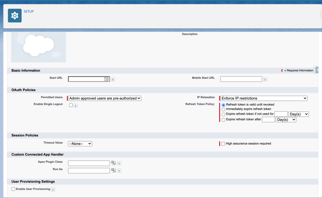Click the SETUP link
Viewport: 322px width, 198px height.
point(29,11)
